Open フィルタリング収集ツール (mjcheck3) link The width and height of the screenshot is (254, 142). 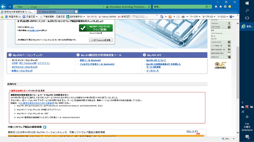[x=97, y=64]
